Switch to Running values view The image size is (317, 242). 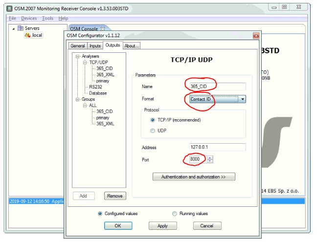coord(175,214)
